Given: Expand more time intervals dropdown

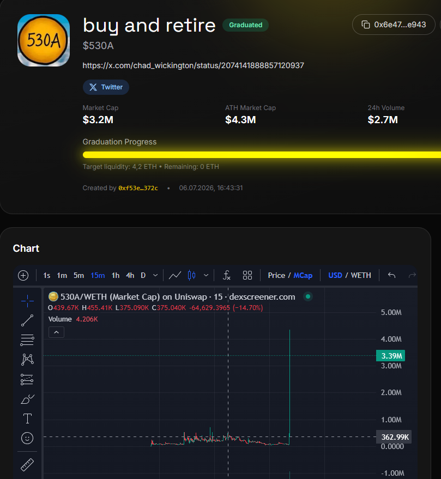Looking at the screenshot, I should [155, 275].
